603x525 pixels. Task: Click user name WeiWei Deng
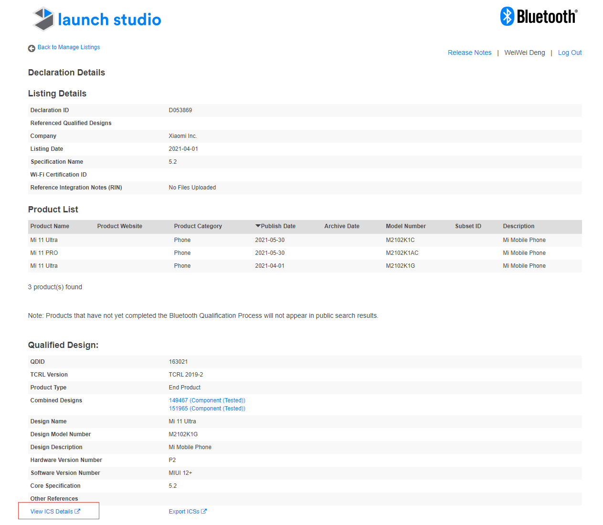point(524,52)
